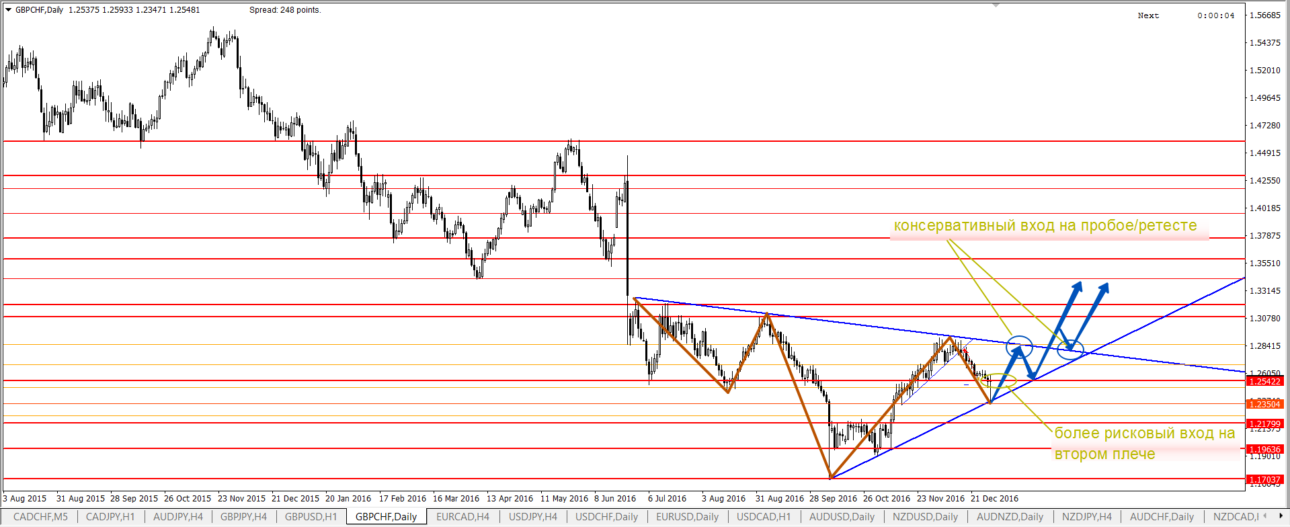Click the 1.17037 red price label
Screen dimensions: 1290x527
coord(1264,479)
